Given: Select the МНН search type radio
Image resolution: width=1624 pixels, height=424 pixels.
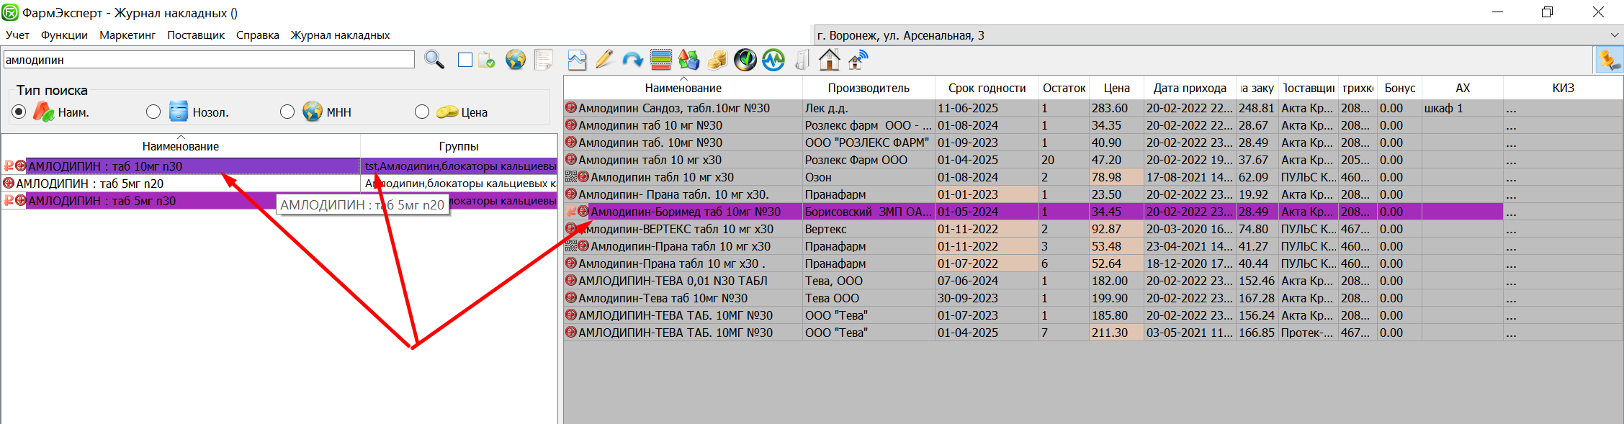Looking at the screenshot, I should [287, 112].
